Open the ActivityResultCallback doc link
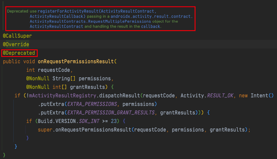This screenshot has height=159, width=277. 56,16
